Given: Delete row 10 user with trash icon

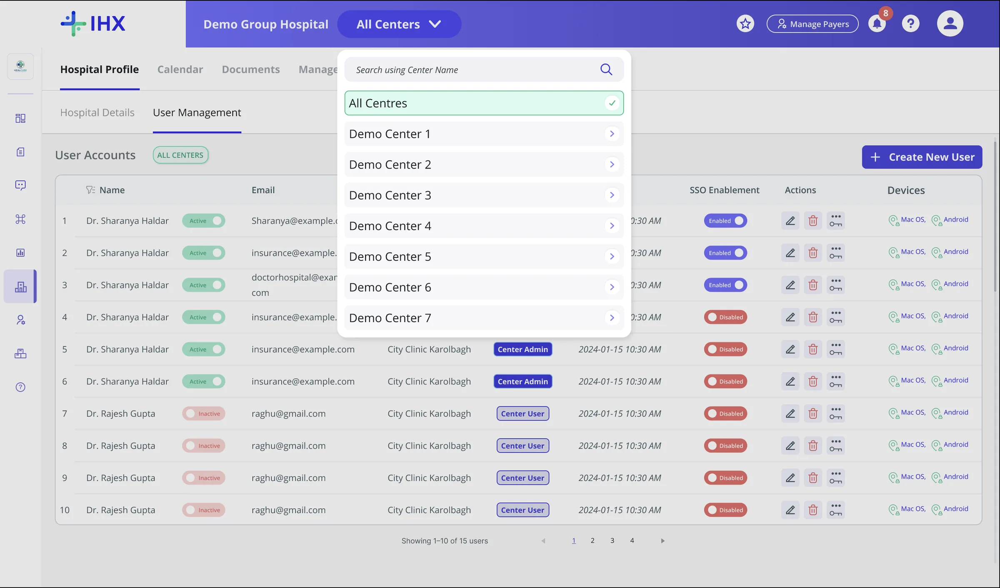Looking at the screenshot, I should (813, 510).
